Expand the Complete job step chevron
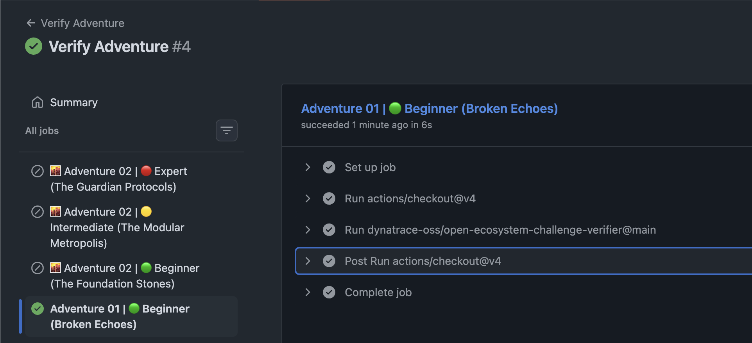Image resolution: width=752 pixels, height=343 pixels. [308, 292]
